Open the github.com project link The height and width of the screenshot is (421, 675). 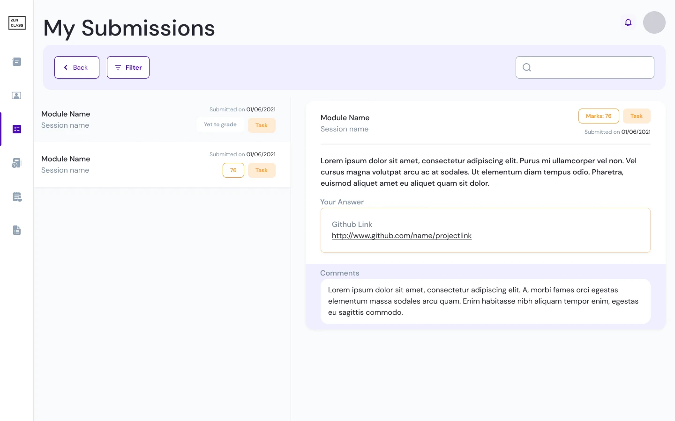pyautogui.click(x=402, y=236)
